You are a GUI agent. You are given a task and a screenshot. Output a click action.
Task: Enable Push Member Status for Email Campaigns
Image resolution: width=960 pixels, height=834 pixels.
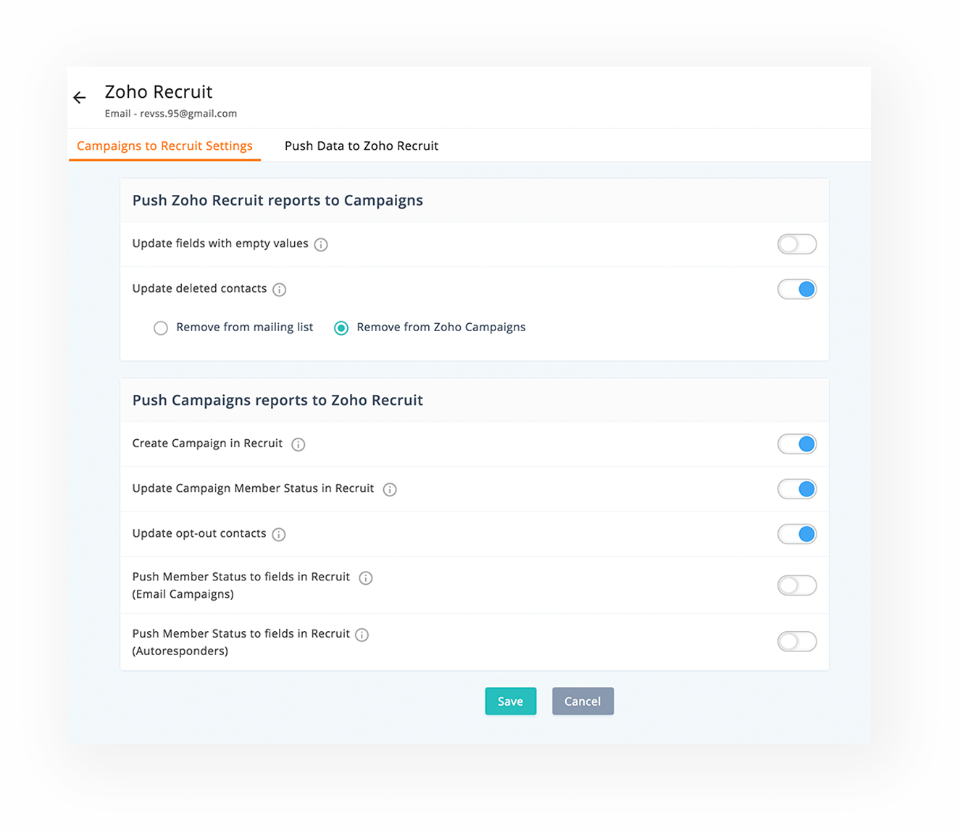(x=797, y=585)
